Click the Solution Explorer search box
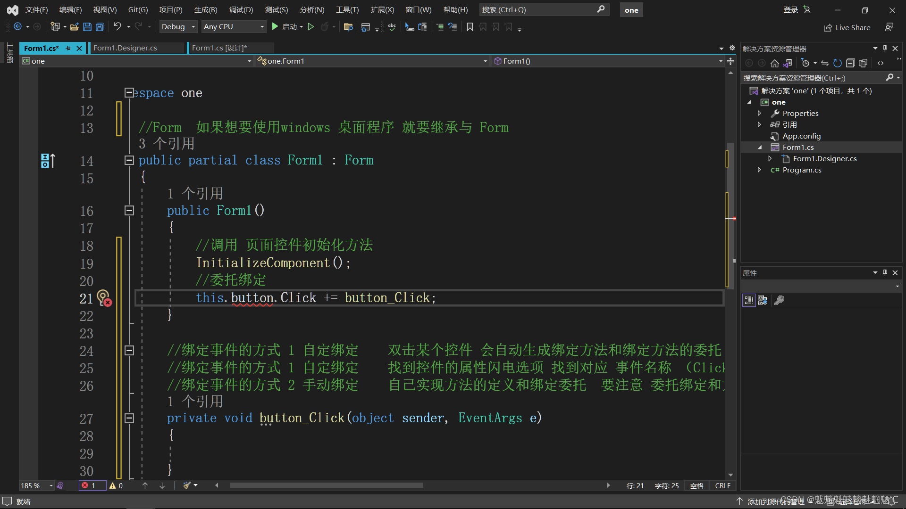Screen dimensions: 906x509 tap(812, 78)
